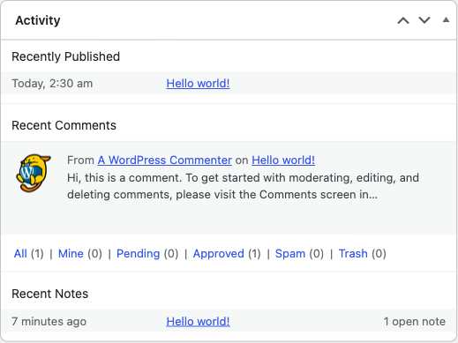The width and height of the screenshot is (458, 343).
Task: Filter comments by Approved
Action: (x=219, y=254)
